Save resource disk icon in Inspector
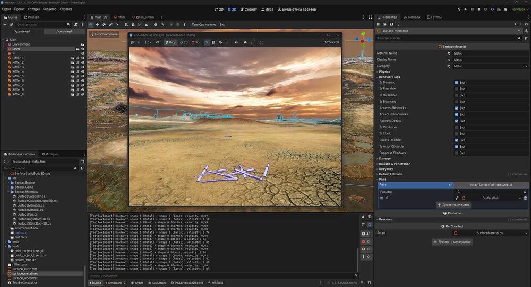 tap(391, 24)
